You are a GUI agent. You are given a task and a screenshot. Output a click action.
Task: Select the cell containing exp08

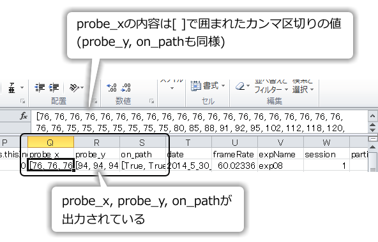tap(280, 166)
